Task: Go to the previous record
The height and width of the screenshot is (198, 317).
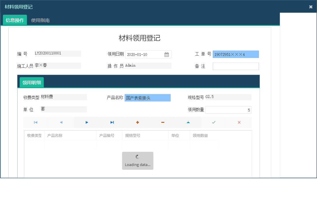Action: point(61,122)
